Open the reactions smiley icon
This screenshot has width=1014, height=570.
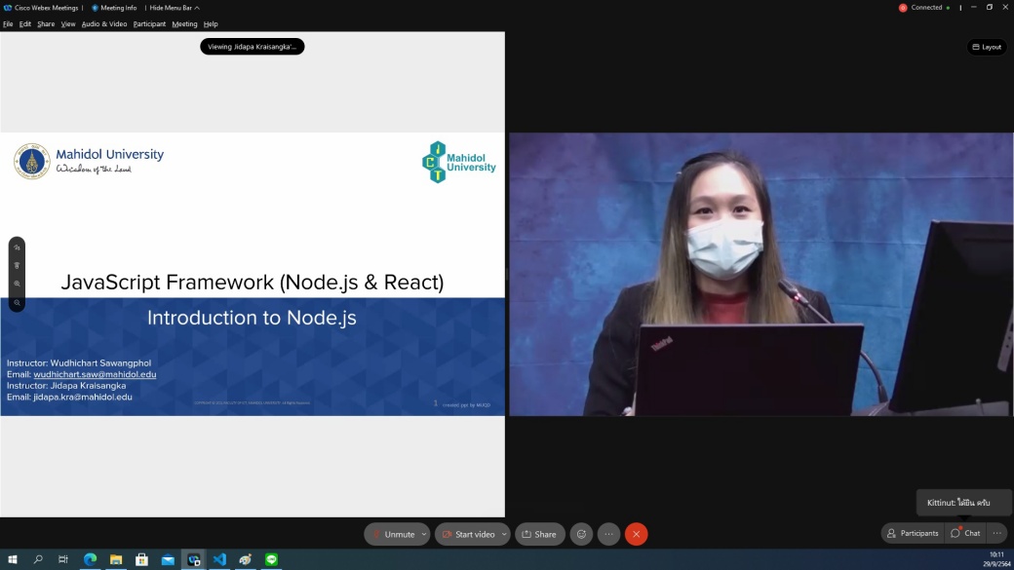(582, 534)
